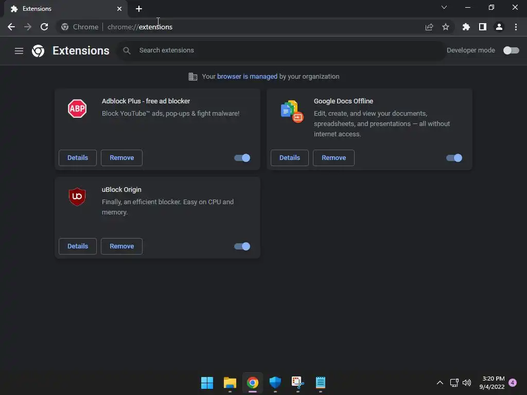Remove the uBlock Origin extension
Image resolution: width=527 pixels, height=395 pixels.
121,246
